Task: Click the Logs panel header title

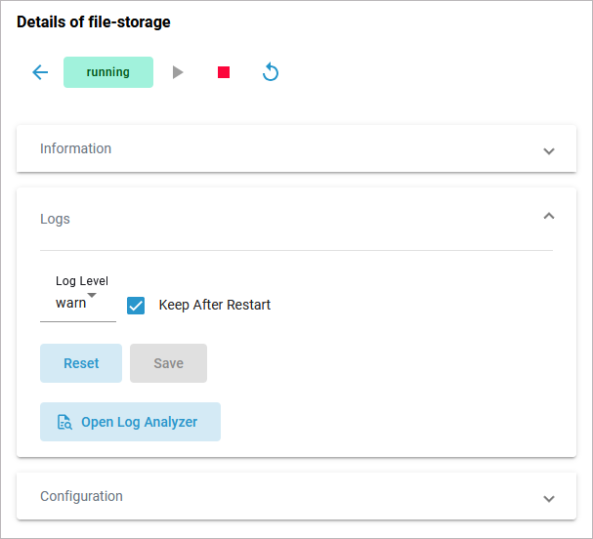Action: (55, 219)
